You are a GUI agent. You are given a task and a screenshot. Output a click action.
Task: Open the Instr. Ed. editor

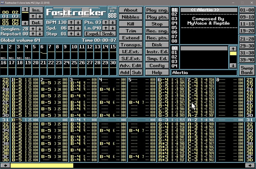(x=157, y=52)
